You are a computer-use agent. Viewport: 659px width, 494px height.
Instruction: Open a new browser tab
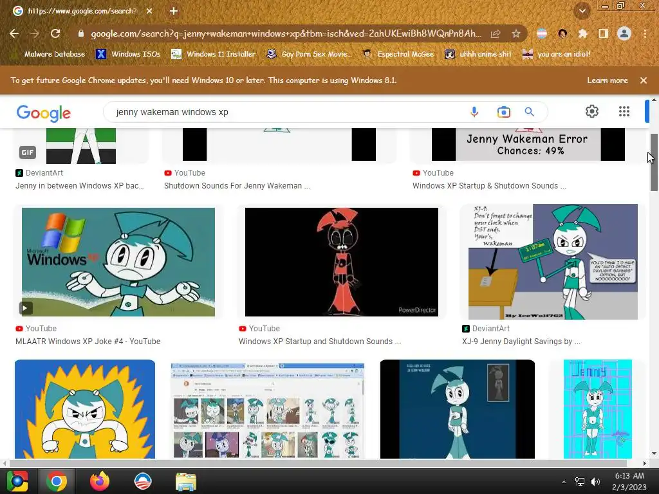click(x=174, y=11)
